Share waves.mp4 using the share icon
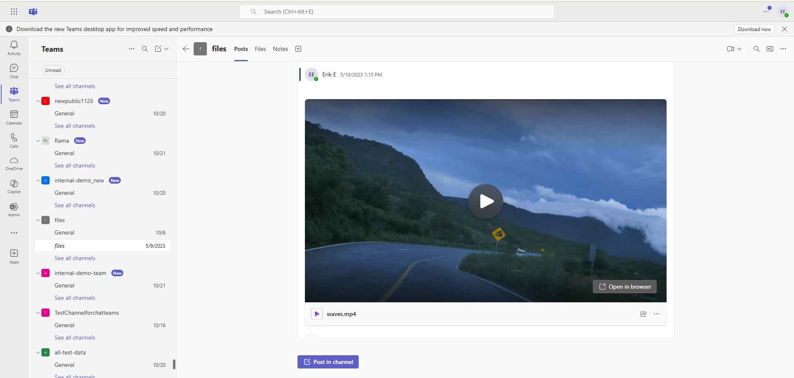Viewport: 794px width, 378px height. 643,314
